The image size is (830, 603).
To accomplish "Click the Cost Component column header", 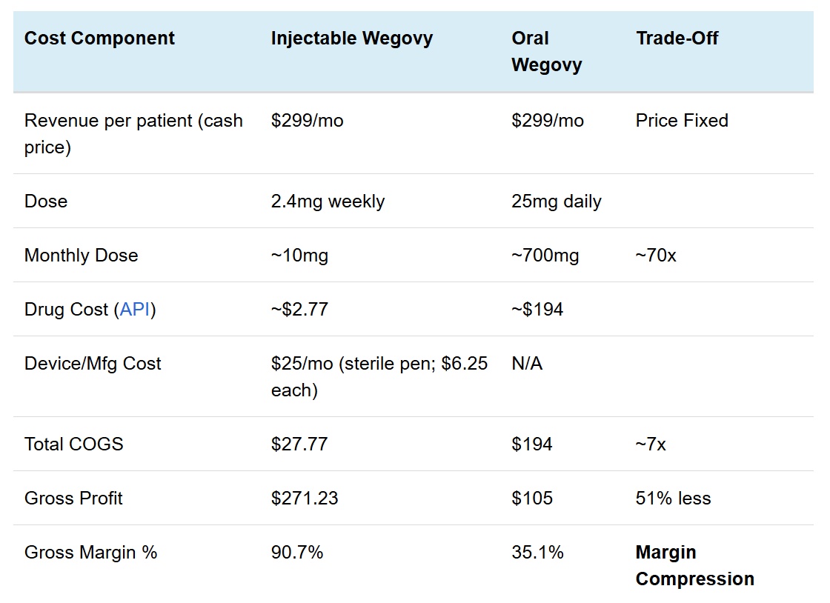I will click(x=99, y=39).
